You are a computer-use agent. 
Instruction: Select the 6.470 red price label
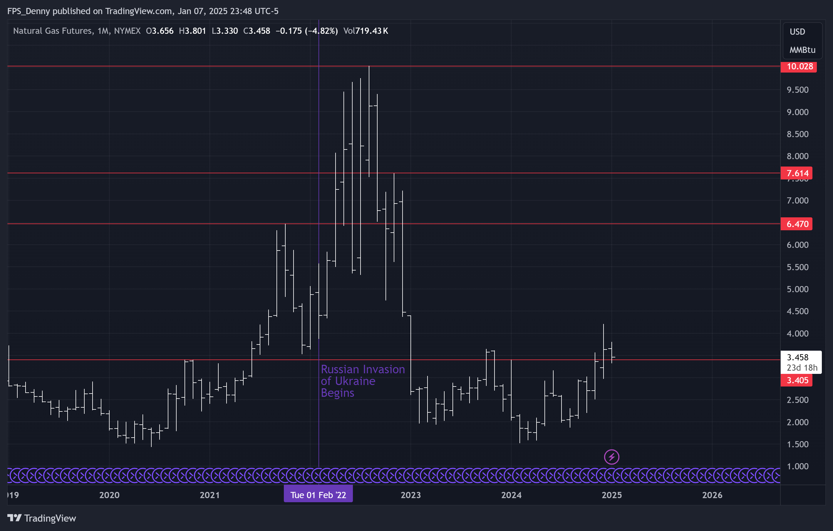796,224
